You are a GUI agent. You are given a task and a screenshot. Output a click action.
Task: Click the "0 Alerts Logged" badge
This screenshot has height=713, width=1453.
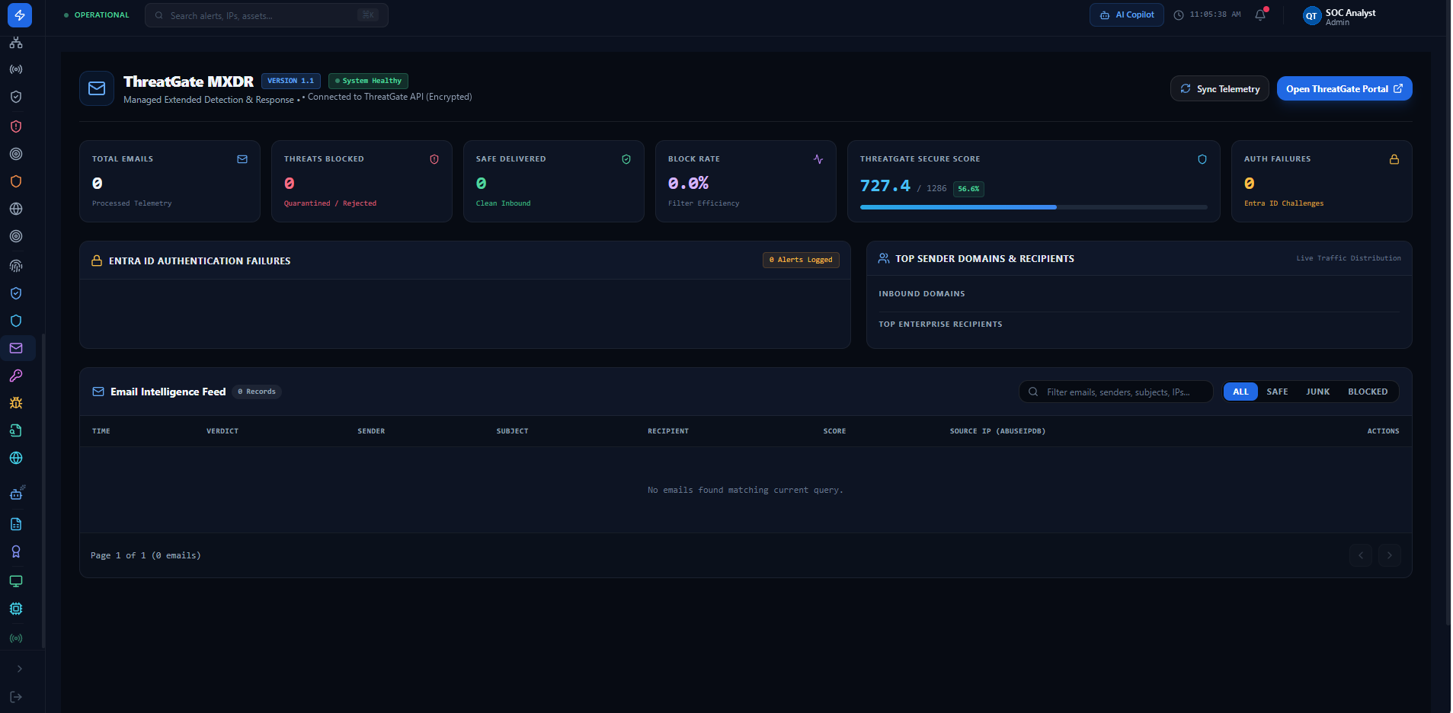click(x=801, y=260)
